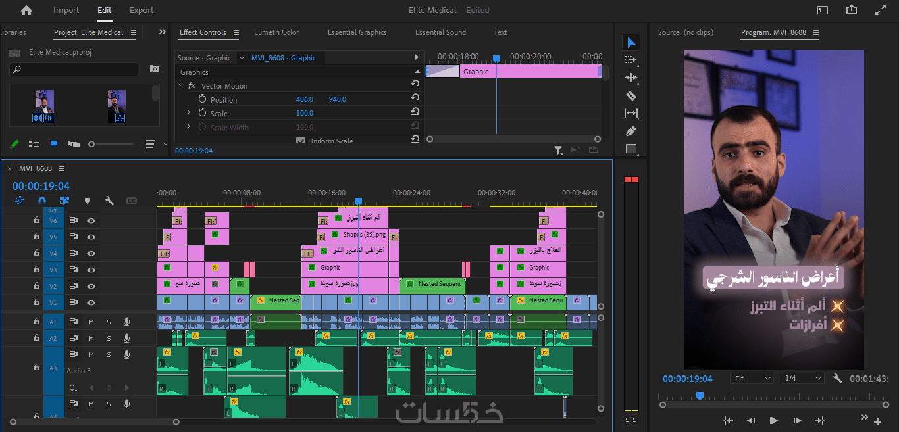This screenshot has height=432, width=899.
Task: Select the Slip tool
Action: point(630,113)
